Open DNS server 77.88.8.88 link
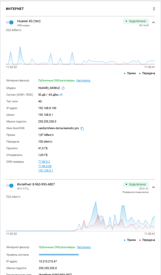This screenshot has height=275, width=161. [45, 166]
